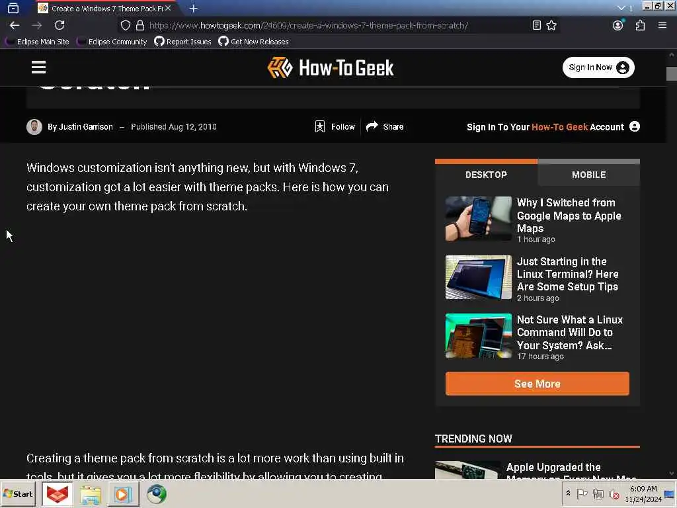This screenshot has height=508, width=677.
Task: Reload the page with the refresh icon
Action: 60,26
